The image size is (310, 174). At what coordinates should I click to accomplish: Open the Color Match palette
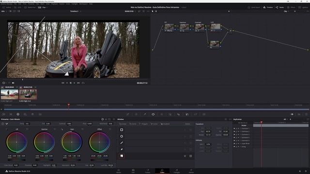(11, 114)
